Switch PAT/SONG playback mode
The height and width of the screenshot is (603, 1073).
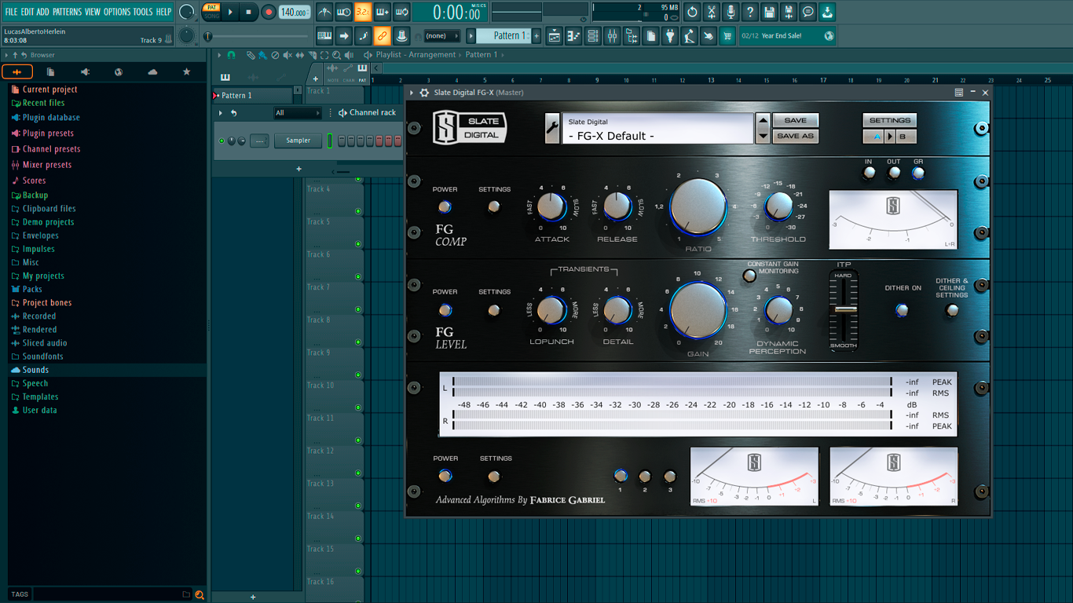pyautogui.click(x=211, y=12)
